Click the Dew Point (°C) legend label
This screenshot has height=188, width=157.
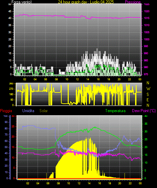144,111
